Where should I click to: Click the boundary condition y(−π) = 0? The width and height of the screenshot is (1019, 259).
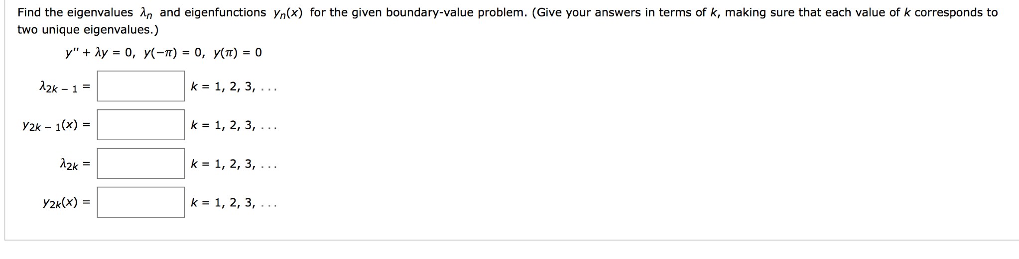coord(174,53)
